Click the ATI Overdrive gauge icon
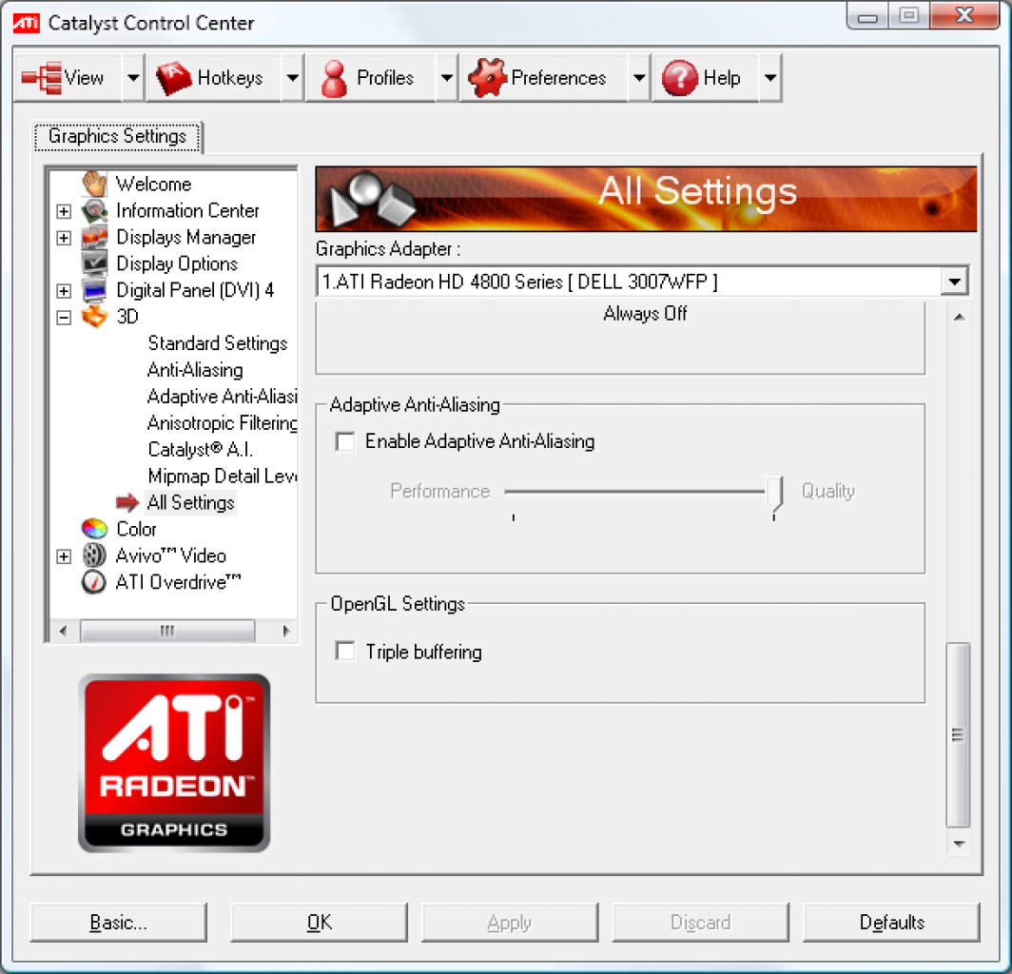This screenshot has width=1012, height=974. pos(94,581)
